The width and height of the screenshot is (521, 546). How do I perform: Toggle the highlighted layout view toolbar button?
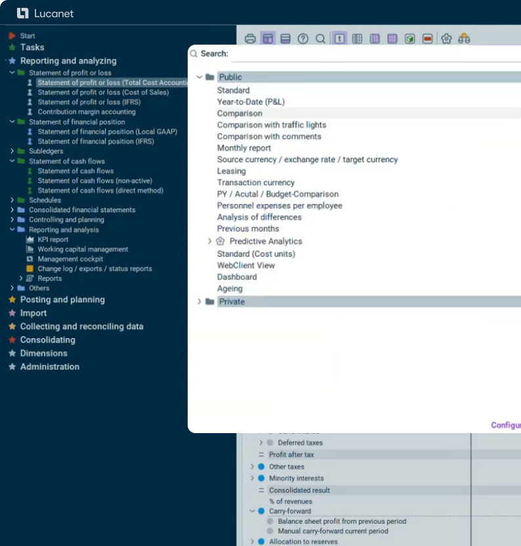pos(268,39)
